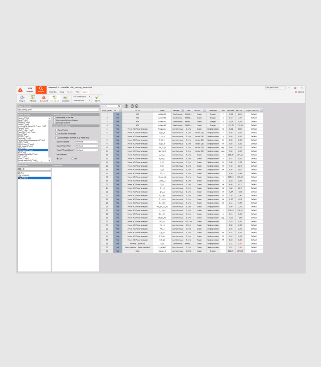The width and height of the screenshot is (321, 367).
Task: Click the Min value column header
Action: coord(231,110)
